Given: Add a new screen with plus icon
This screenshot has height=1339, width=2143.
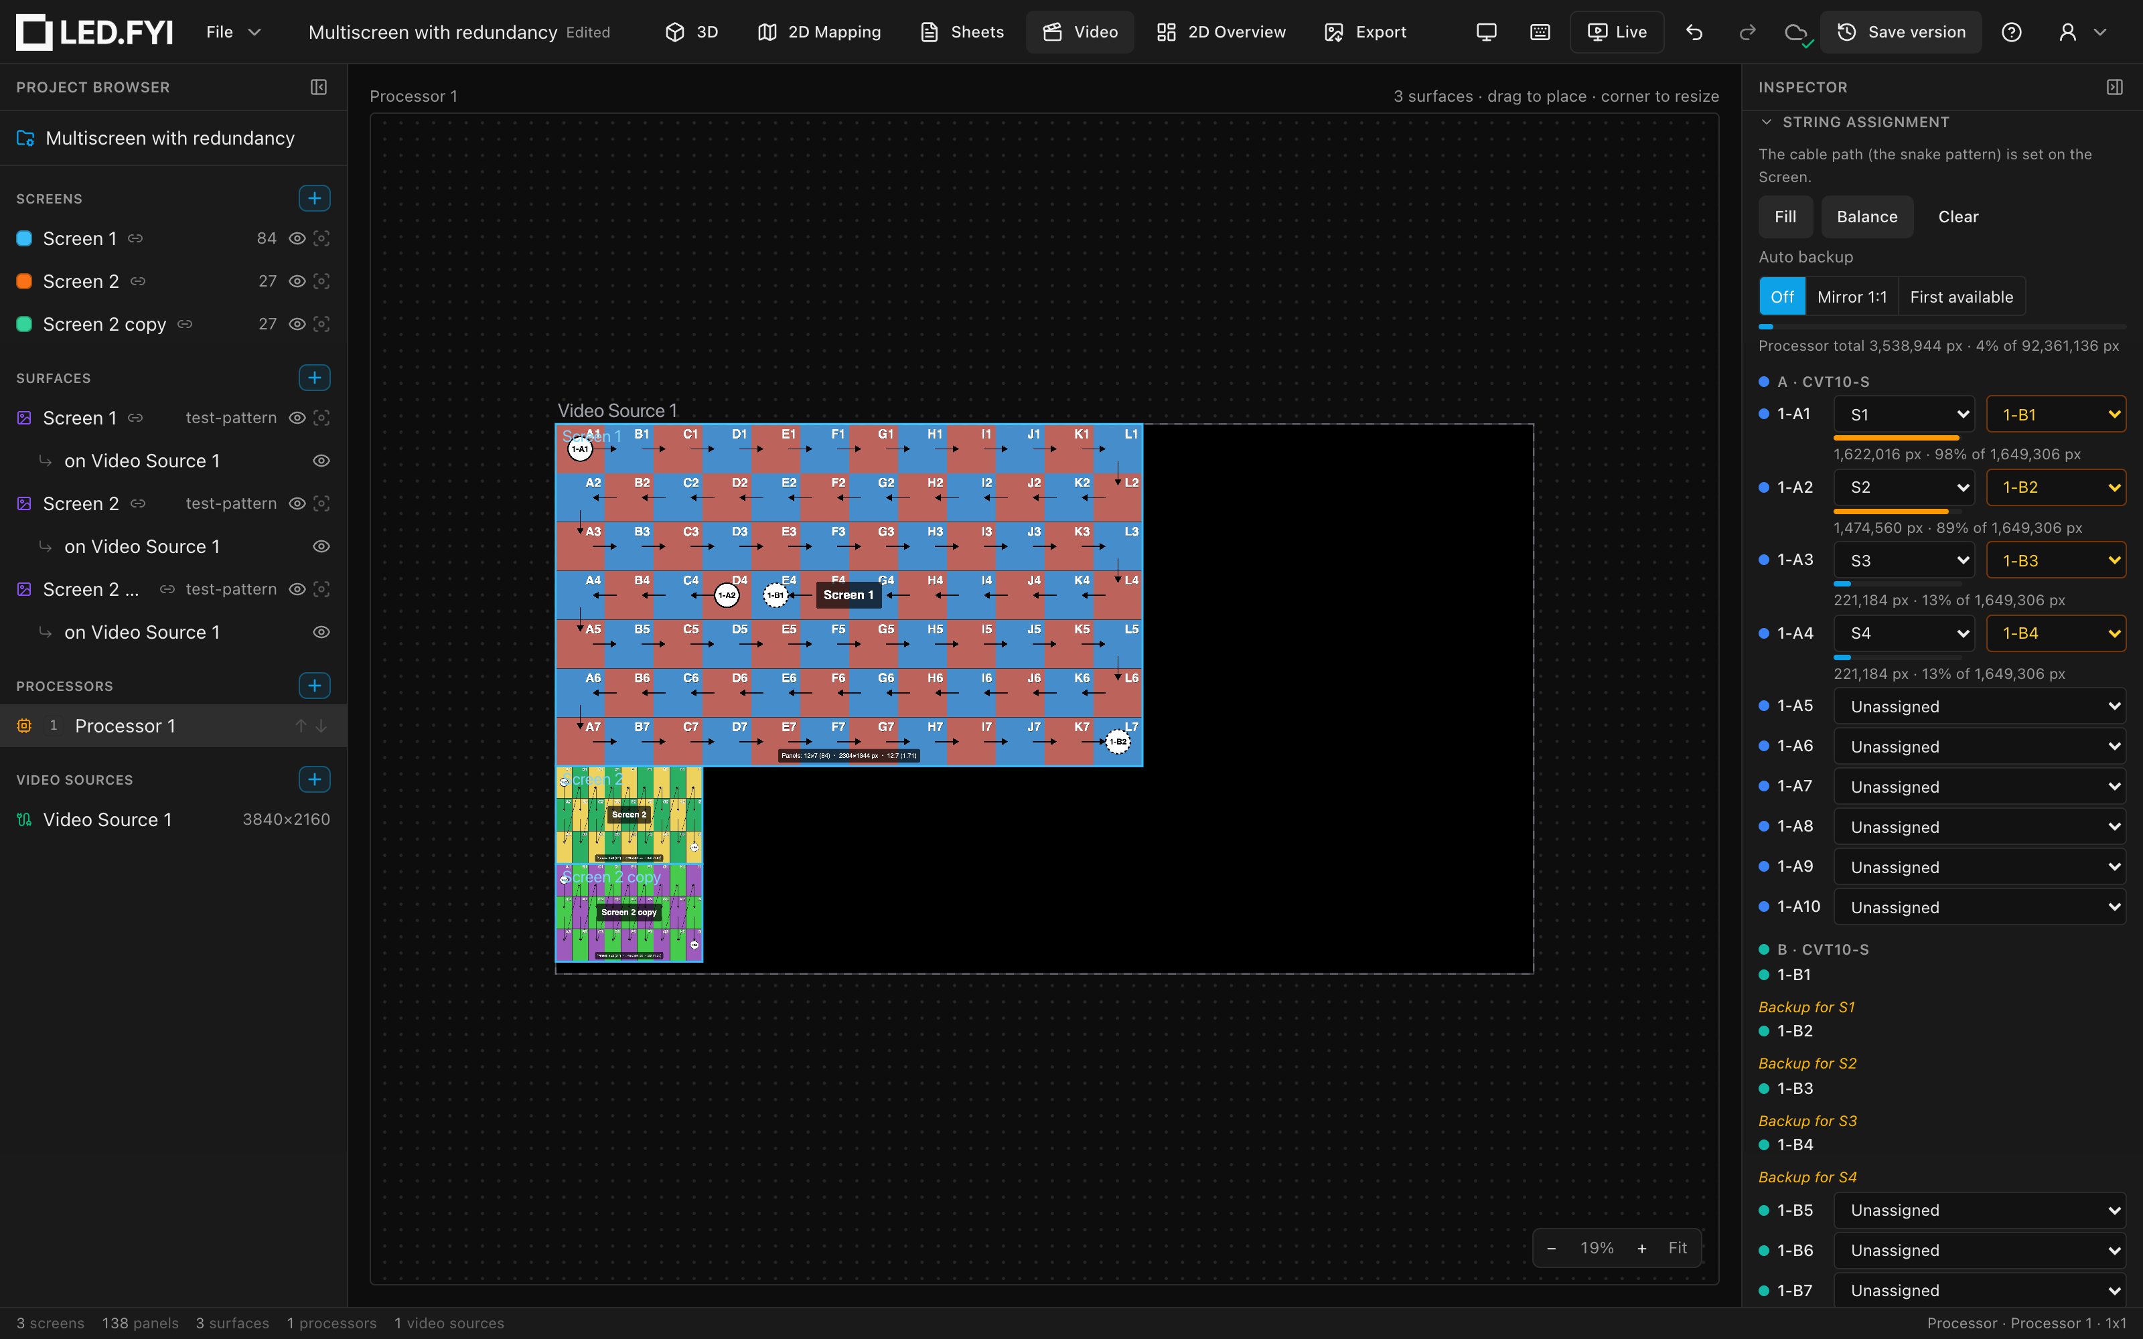Looking at the screenshot, I should [x=314, y=198].
